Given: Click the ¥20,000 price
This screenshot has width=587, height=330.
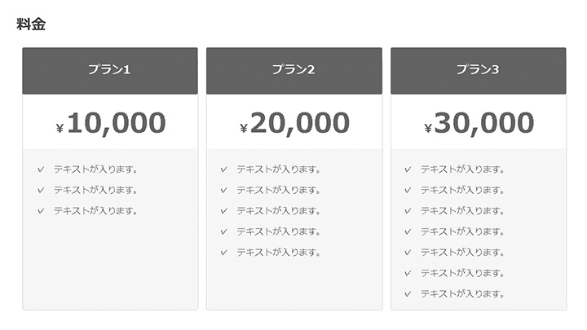Looking at the screenshot, I should [294, 123].
